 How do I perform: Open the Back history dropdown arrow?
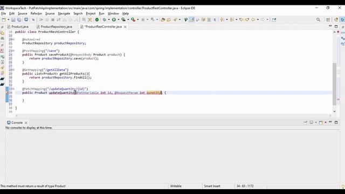tap(258, 20)
